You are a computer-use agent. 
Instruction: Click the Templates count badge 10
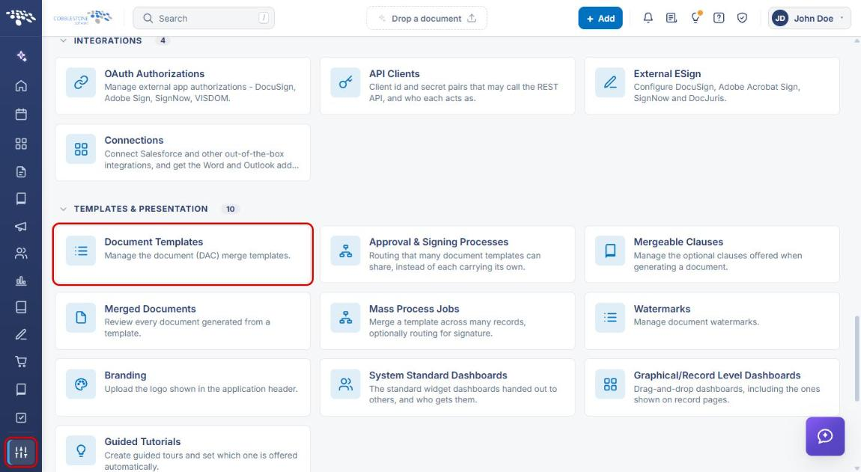(231, 209)
